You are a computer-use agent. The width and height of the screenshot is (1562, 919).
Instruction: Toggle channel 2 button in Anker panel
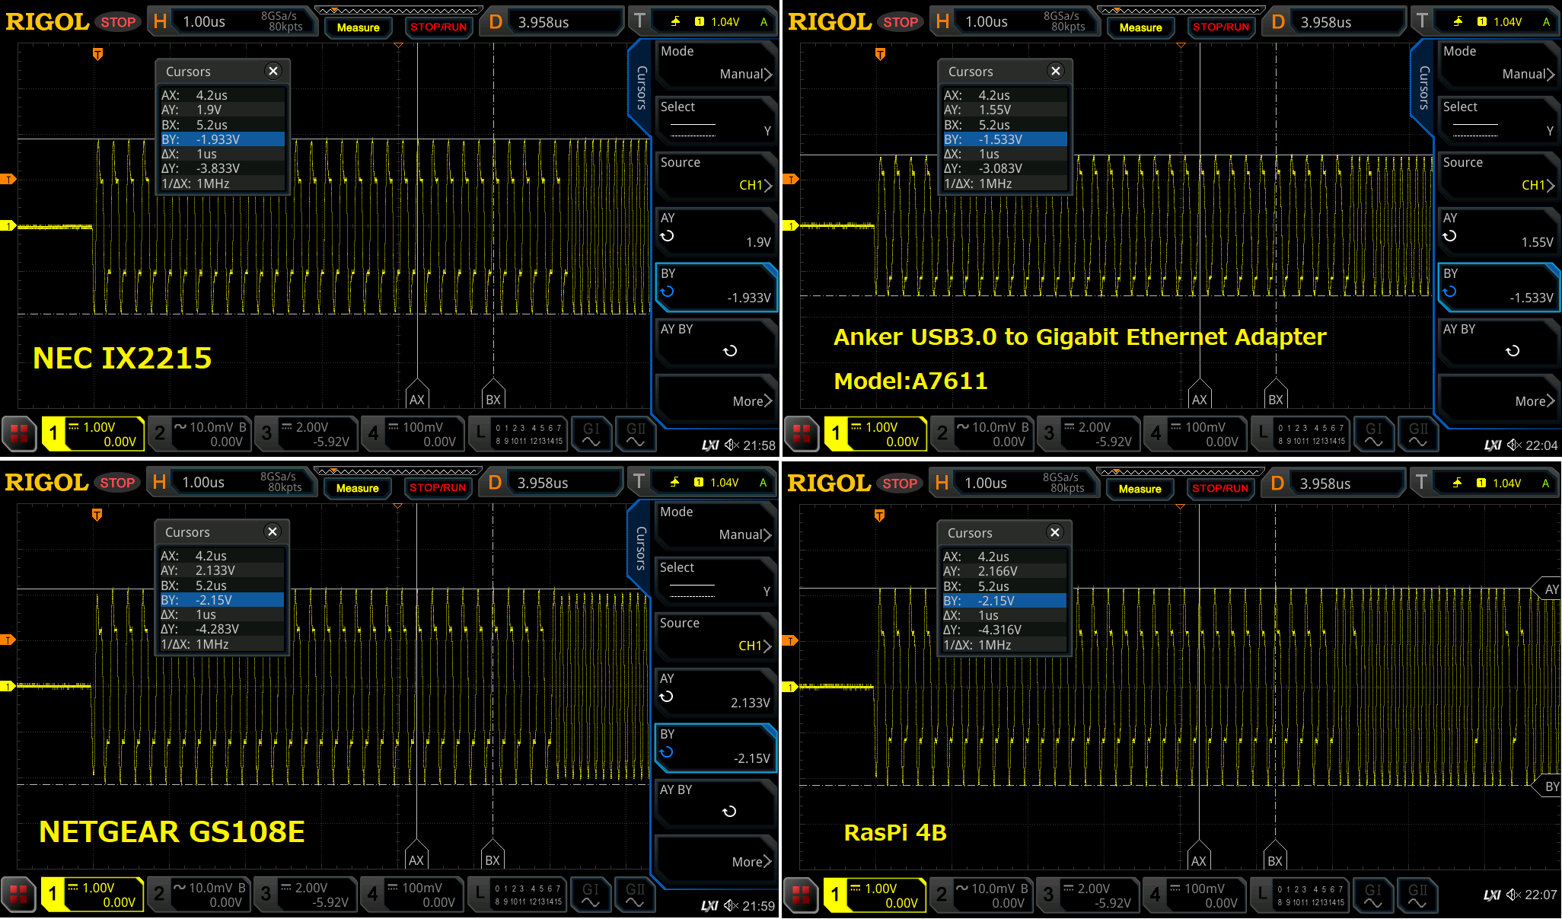pos(982,434)
